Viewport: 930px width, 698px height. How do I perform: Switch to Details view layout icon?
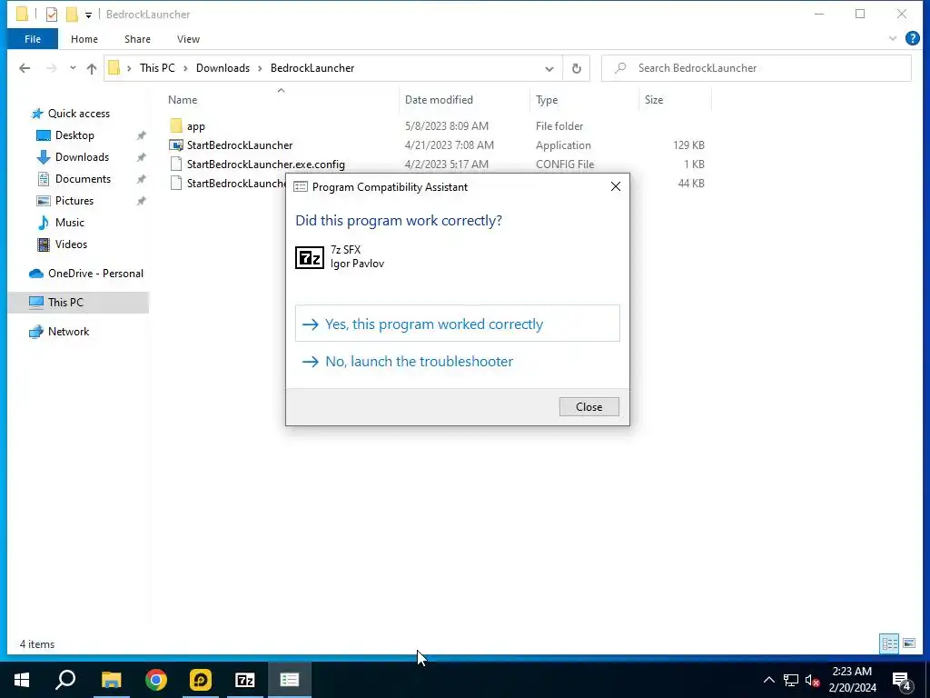[889, 643]
